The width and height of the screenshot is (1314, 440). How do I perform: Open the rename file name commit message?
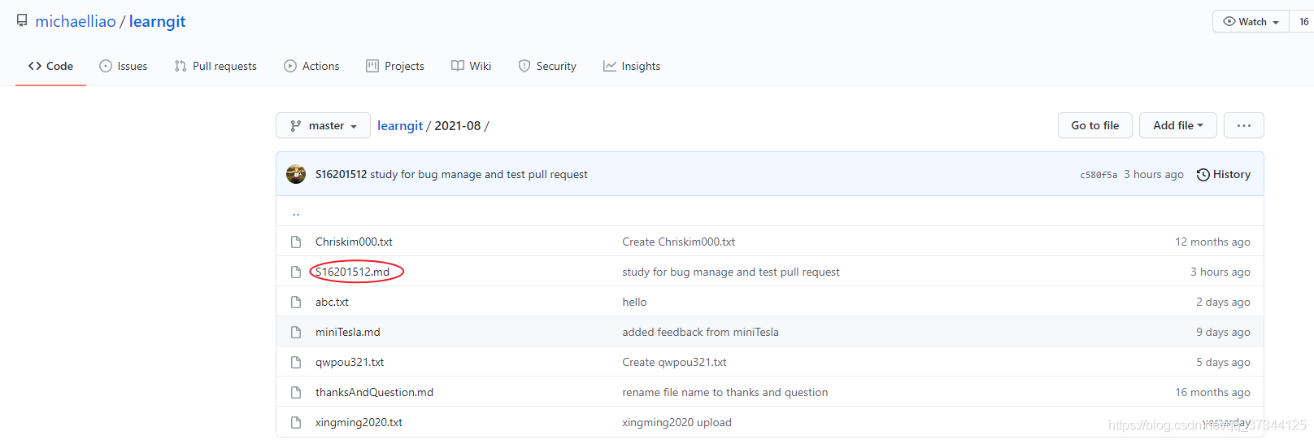(x=724, y=392)
